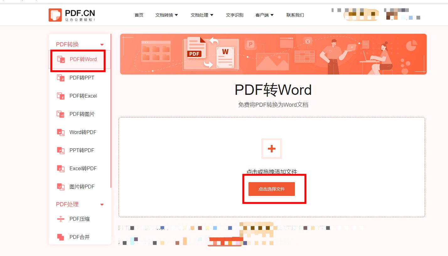Open the 文档处理 dropdown menu
This screenshot has width=448, height=256.
pos(202,15)
